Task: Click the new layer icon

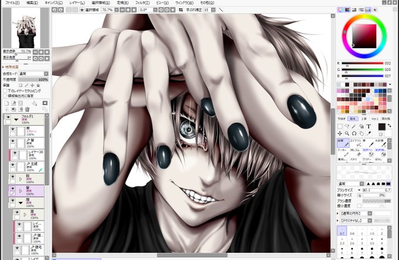Action: coord(6,103)
